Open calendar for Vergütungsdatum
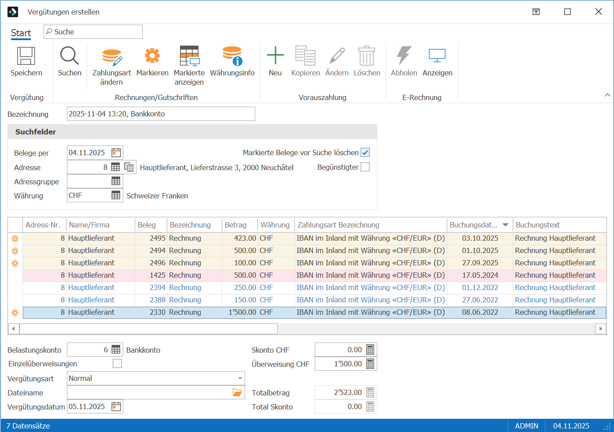Screen dimensions: 614x432 [x=116, y=406]
